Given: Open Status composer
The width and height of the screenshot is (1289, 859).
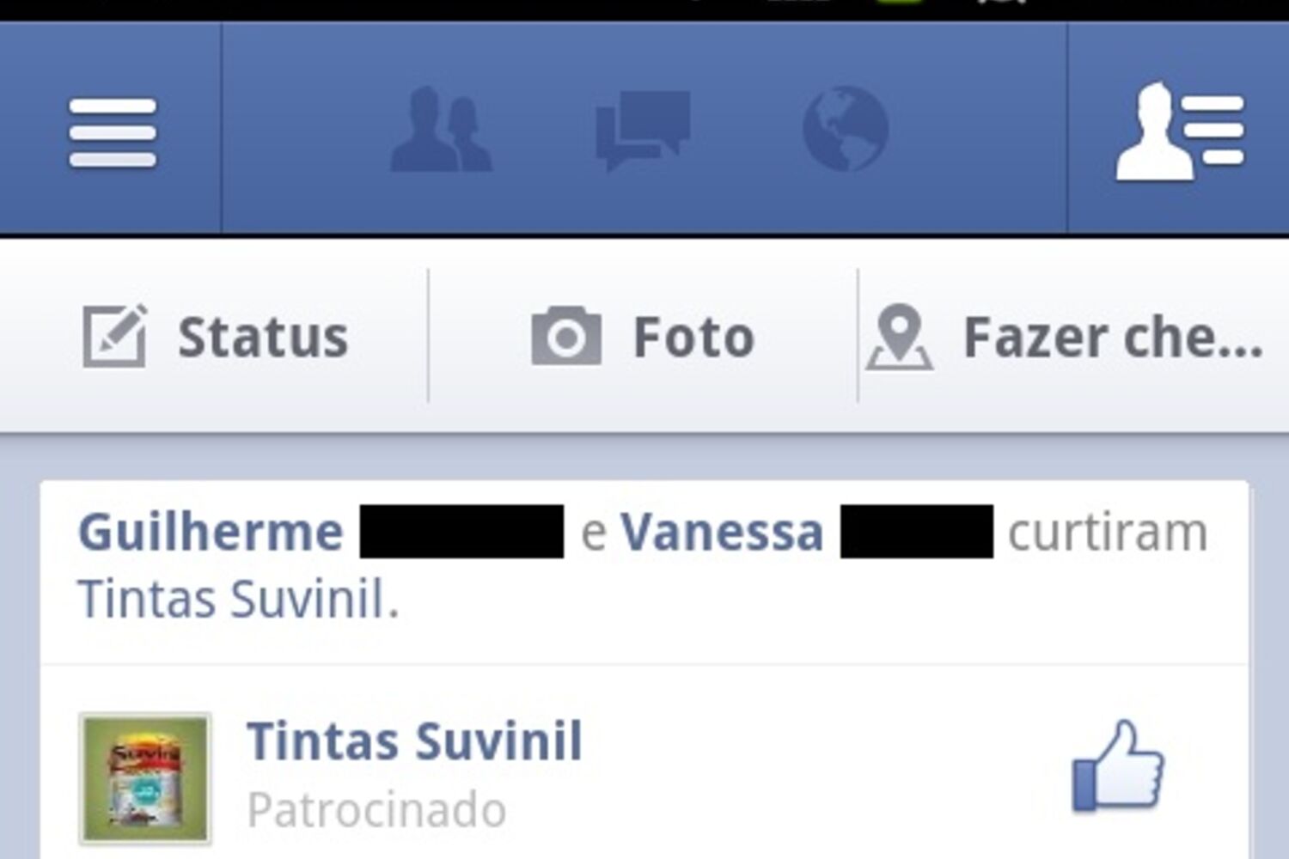Looking at the screenshot, I should coord(214,336).
